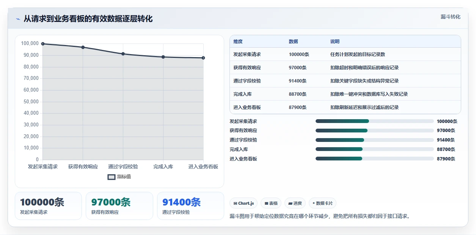
Task: Click the 100000条 data card
Action: tap(48, 206)
